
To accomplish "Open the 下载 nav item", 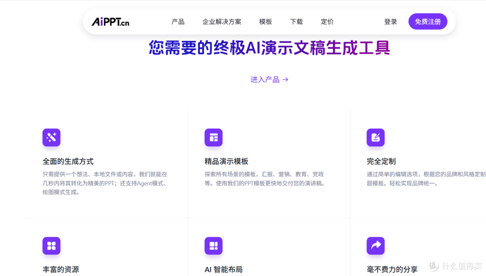I will (296, 22).
